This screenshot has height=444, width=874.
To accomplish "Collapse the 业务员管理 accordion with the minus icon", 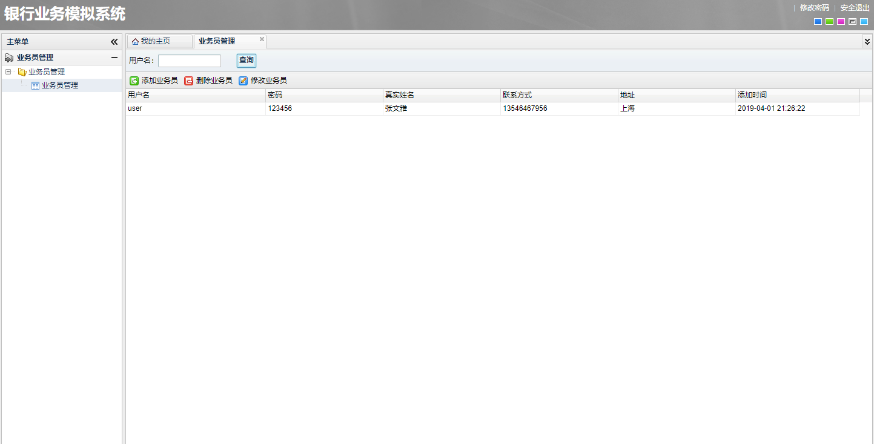I will 114,58.
